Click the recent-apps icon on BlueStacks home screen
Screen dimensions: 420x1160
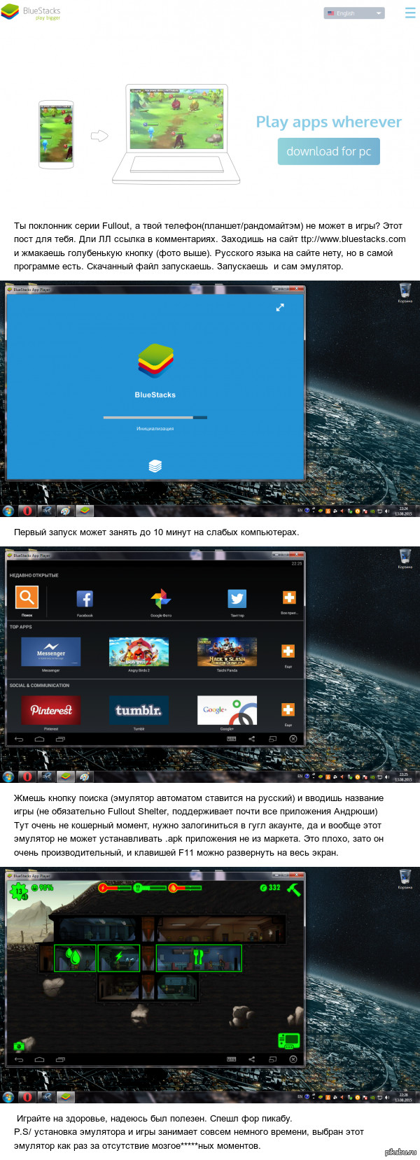(60, 739)
